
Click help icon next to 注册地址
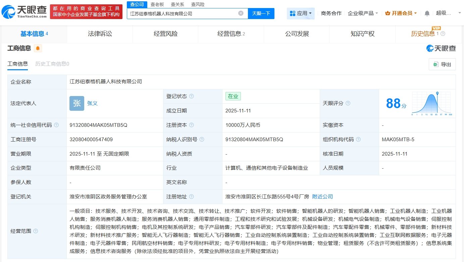coord(191,197)
